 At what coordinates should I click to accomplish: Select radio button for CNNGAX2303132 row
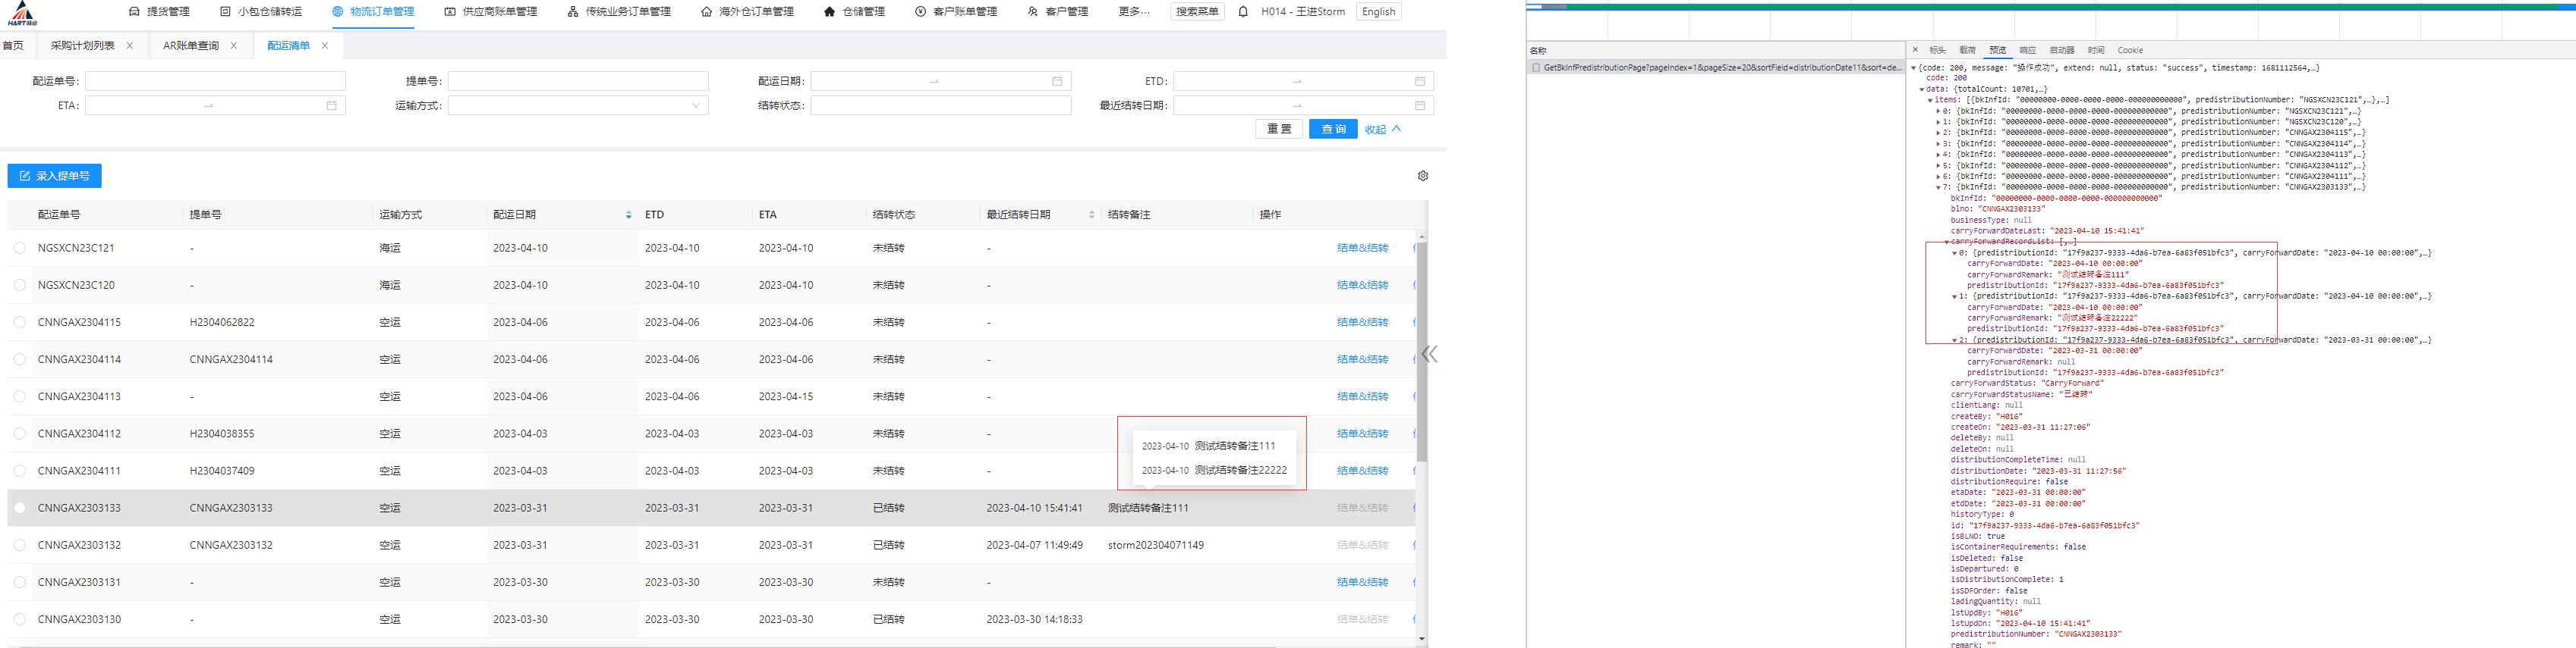click(20, 545)
